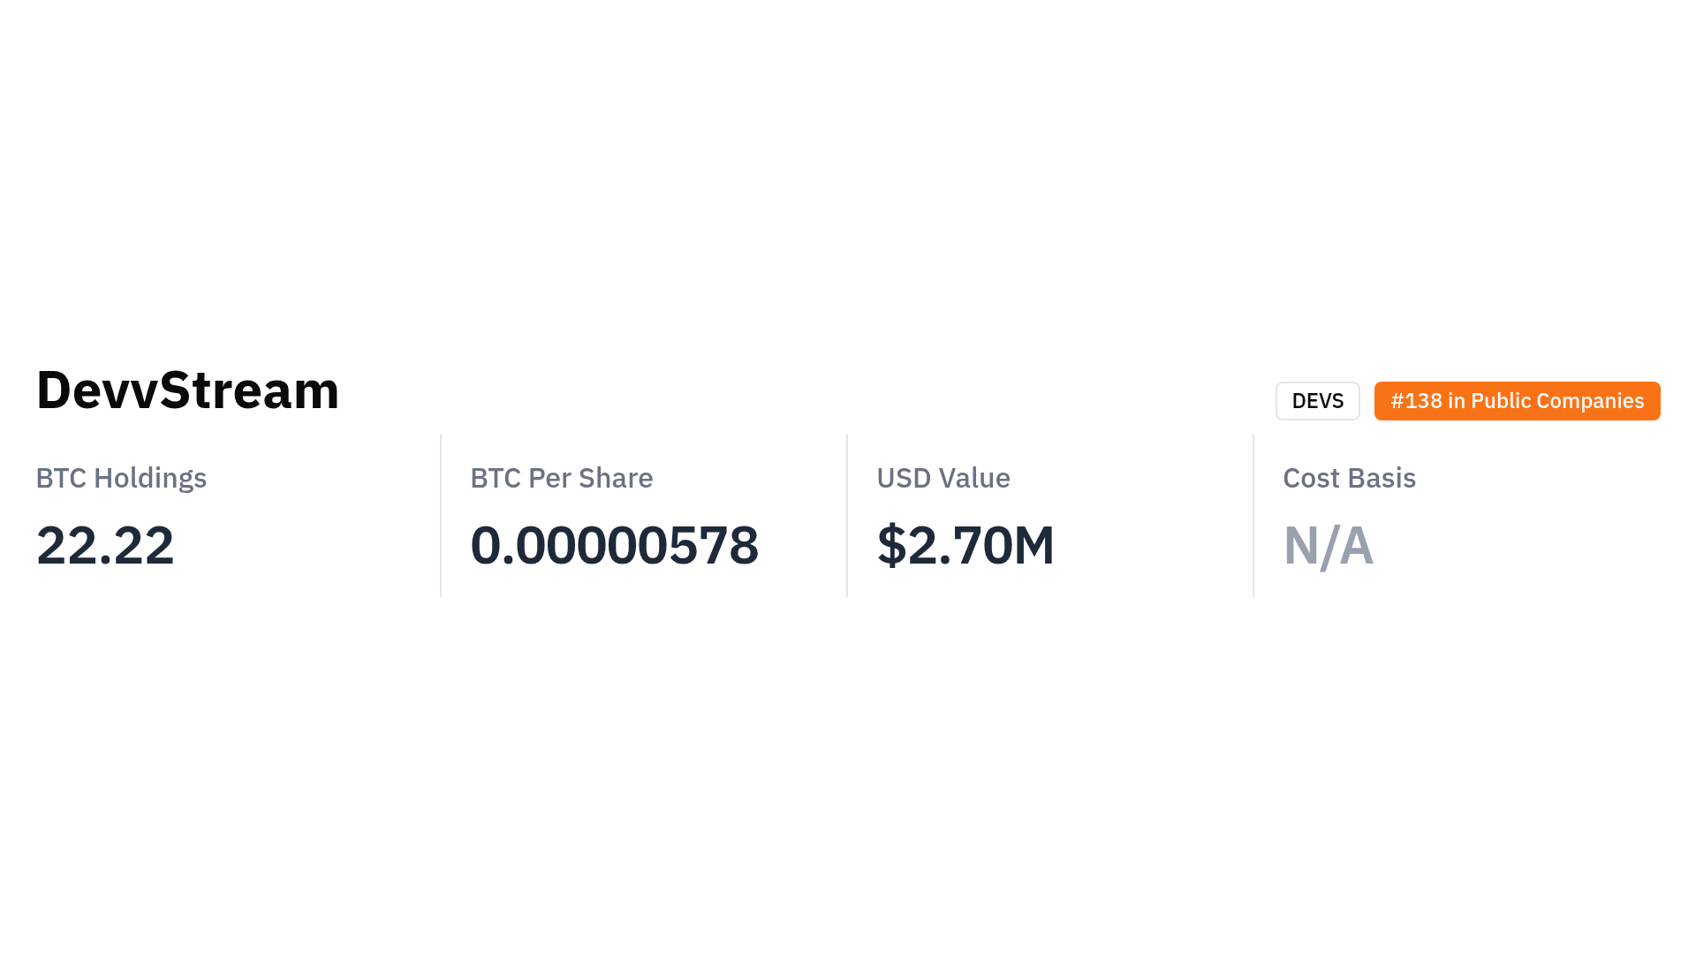1696x954 pixels.
Task: Click divider between BTC Per Share and USD Value
Action: pos(847,516)
